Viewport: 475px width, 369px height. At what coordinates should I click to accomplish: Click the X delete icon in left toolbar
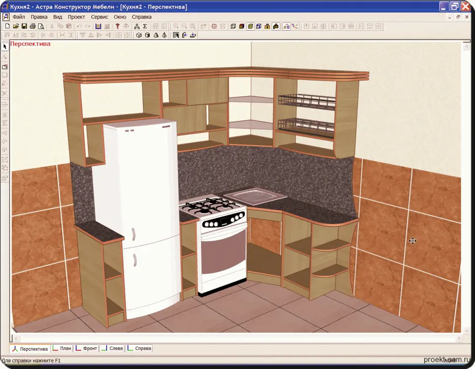(4, 93)
